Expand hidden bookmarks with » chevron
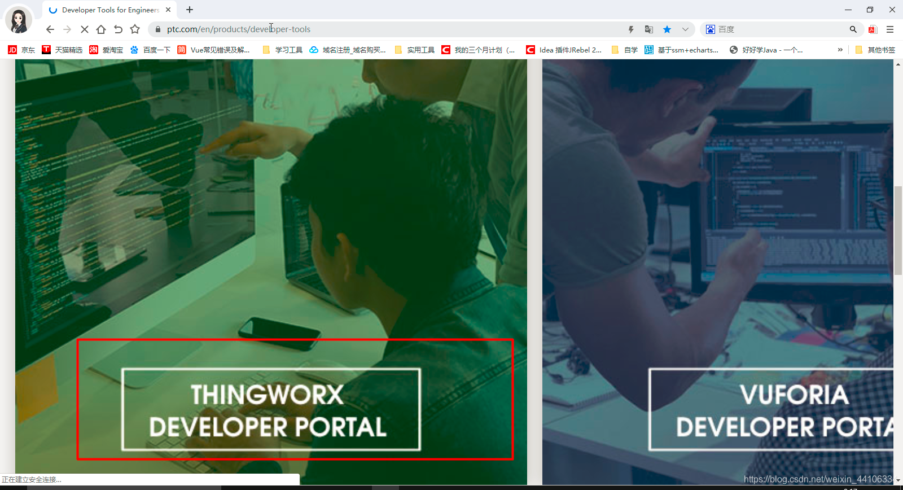903x490 pixels. (x=840, y=50)
